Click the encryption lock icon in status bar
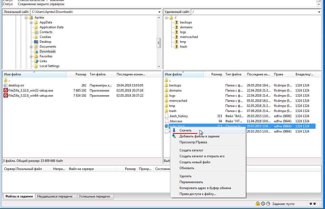 click(x=258, y=204)
